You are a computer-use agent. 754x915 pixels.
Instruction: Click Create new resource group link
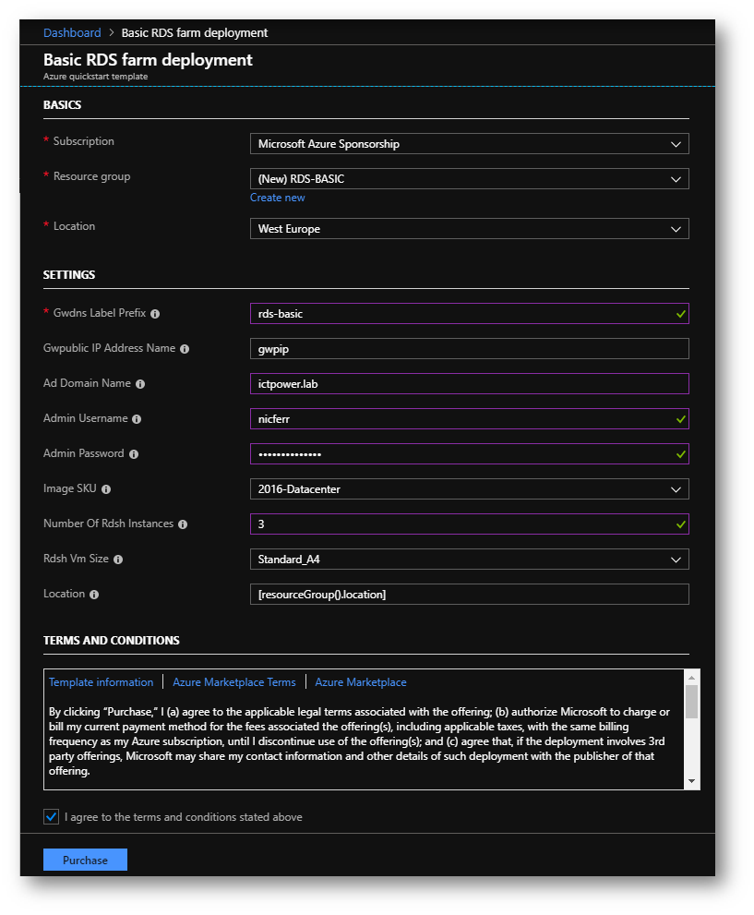(278, 198)
